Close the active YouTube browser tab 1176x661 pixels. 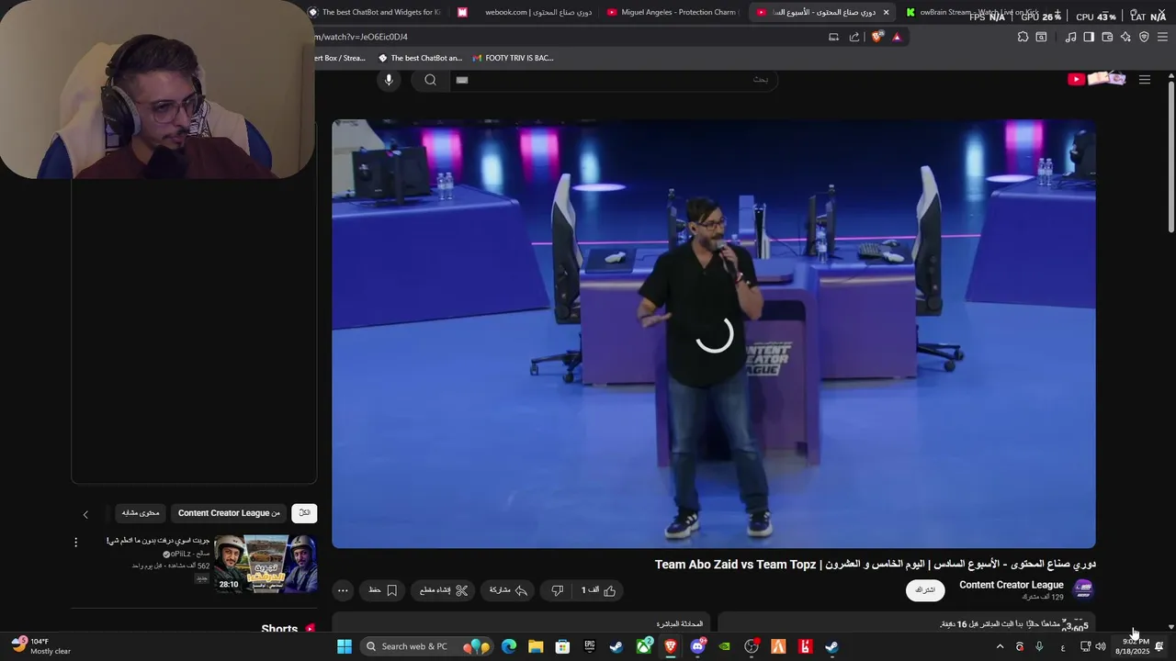(x=886, y=13)
